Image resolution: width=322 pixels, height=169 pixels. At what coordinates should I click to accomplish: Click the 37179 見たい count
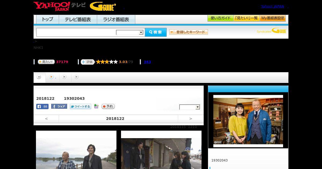pos(62,62)
